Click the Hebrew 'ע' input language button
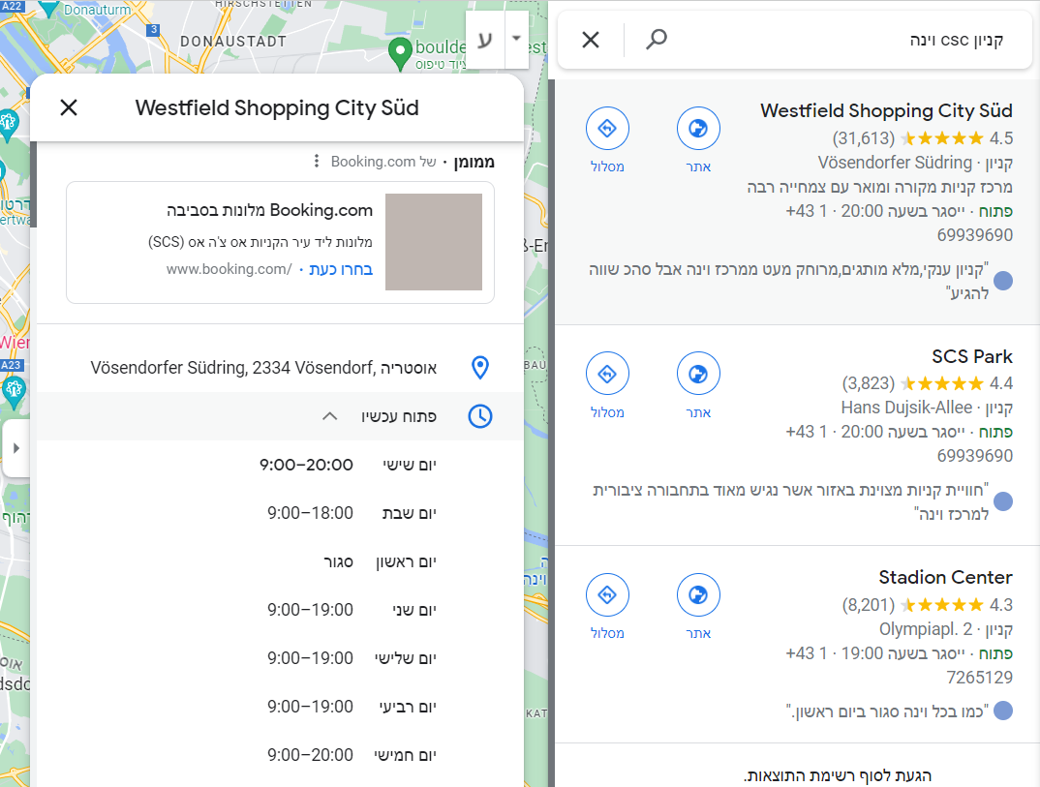 tap(485, 39)
